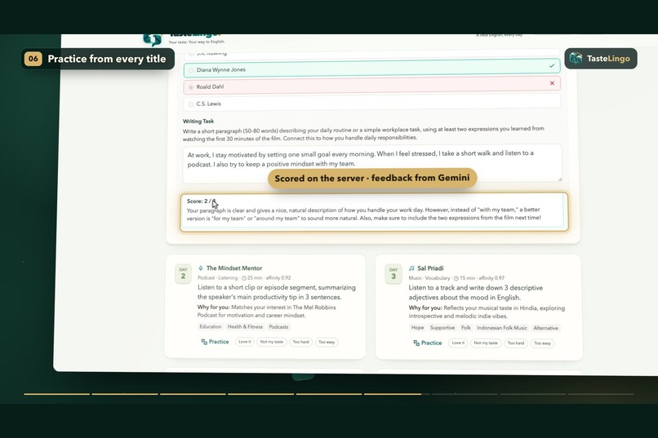Mark Sal Priadi as Love it
The height and width of the screenshot is (438, 658).
point(458,343)
